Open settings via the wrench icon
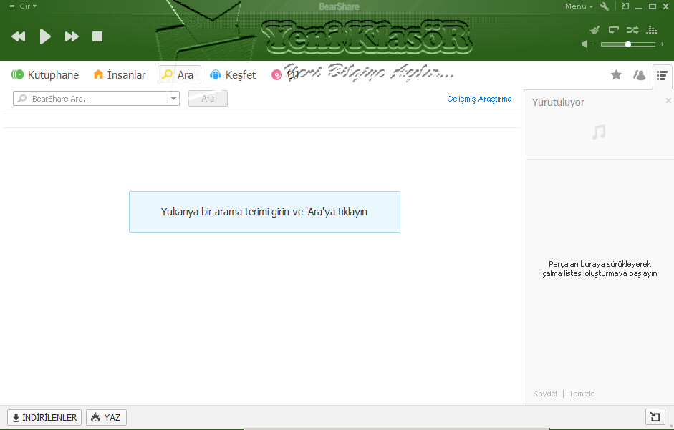 (605, 6)
